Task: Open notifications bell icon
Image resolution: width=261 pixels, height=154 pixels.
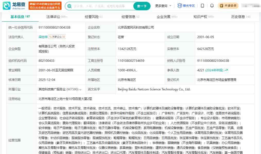Action: coord(212,6)
